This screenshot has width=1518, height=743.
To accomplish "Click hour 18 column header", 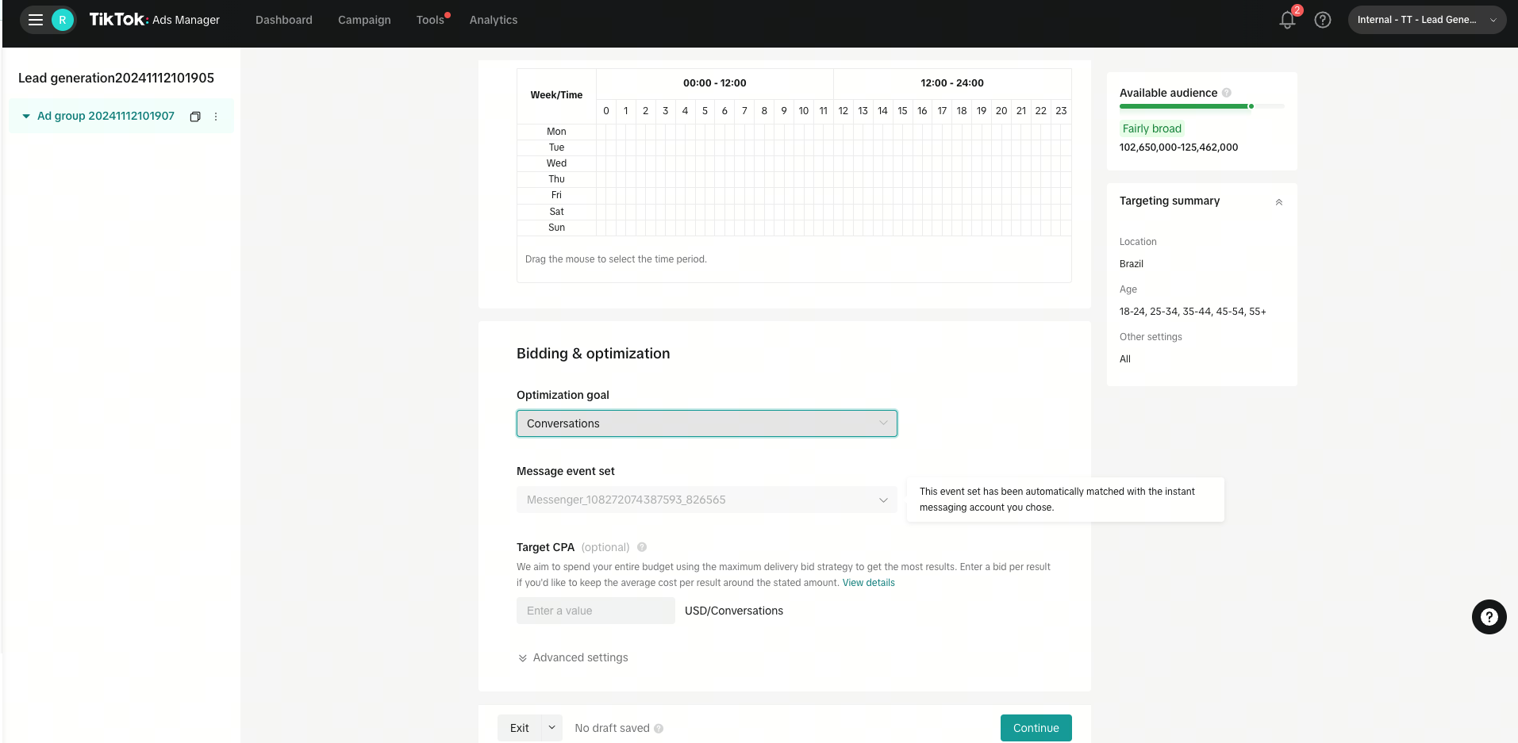I will pyautogui.click(x=962, y=111).
